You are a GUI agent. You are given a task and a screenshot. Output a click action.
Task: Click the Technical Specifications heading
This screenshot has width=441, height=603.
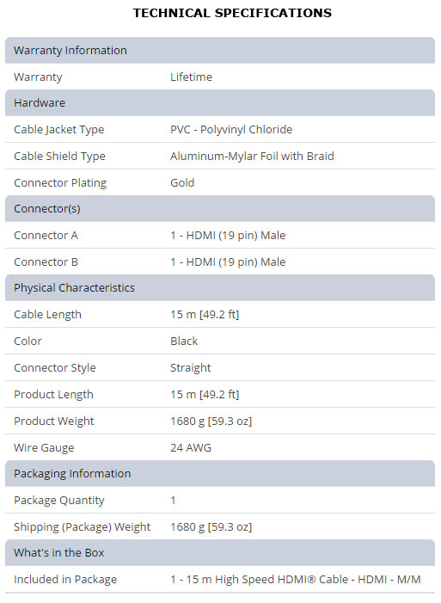click(232, 13)
